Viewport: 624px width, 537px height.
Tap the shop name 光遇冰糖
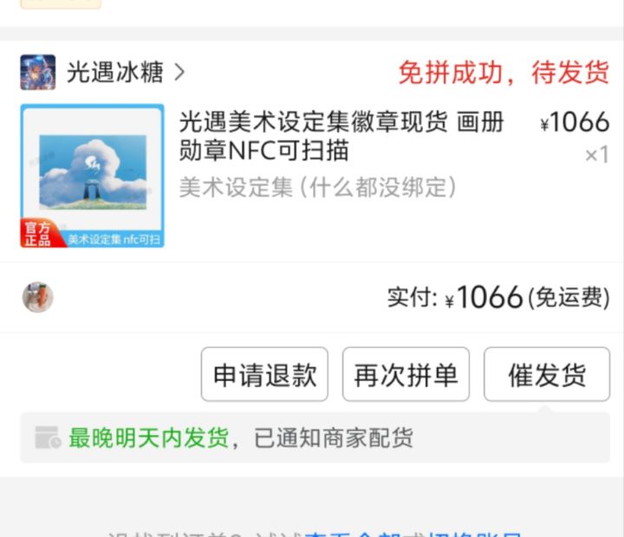pos(115,73)
